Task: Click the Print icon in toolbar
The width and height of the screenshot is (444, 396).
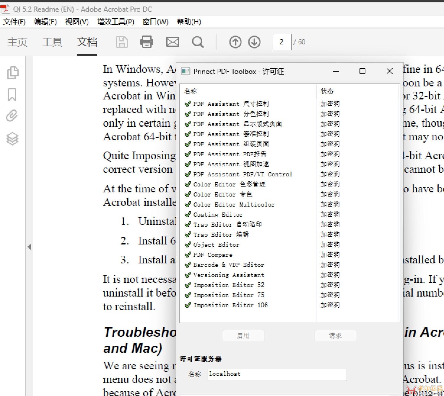Action: click(147, 42)
